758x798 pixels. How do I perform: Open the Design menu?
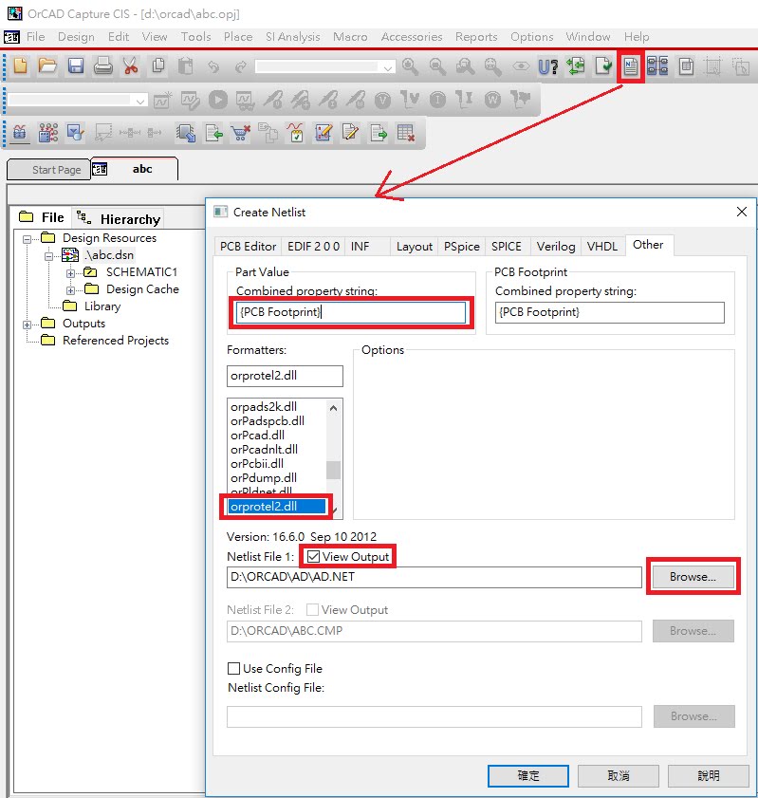tap(76, 37)
